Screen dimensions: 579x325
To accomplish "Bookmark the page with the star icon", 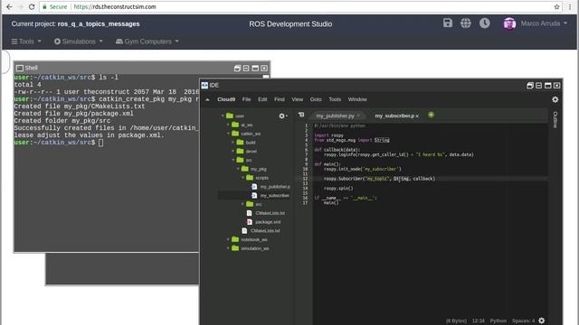I will click(556, 6).
